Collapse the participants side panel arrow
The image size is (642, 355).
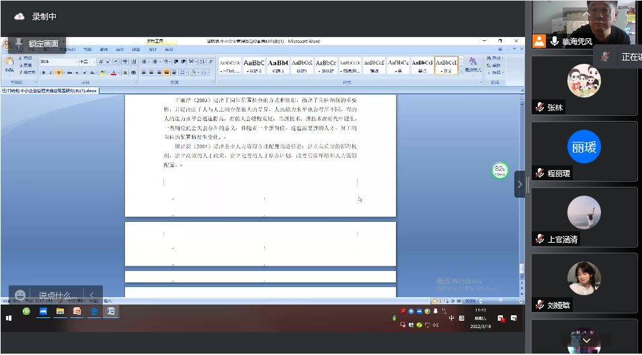click(x=520, y=184)
